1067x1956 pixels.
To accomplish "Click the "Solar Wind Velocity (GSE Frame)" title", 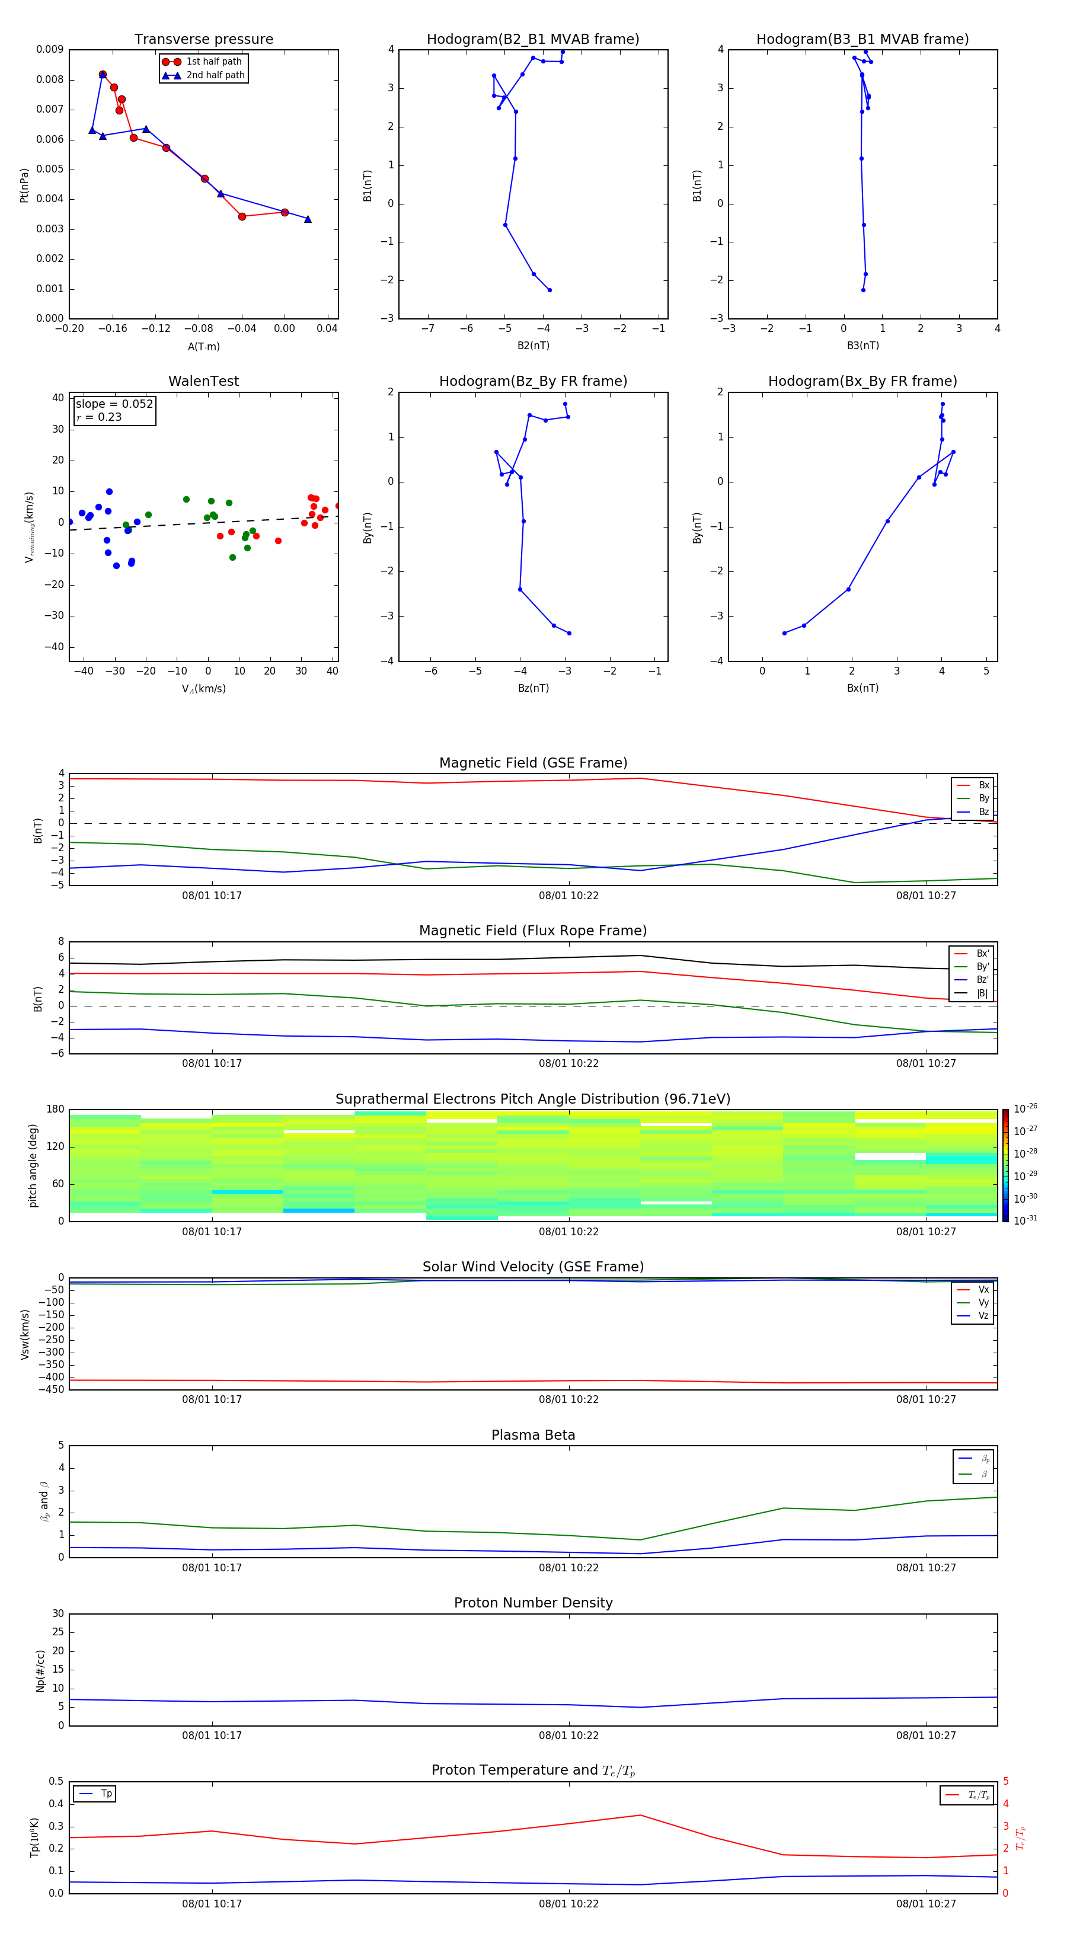I will point(533,1267).
